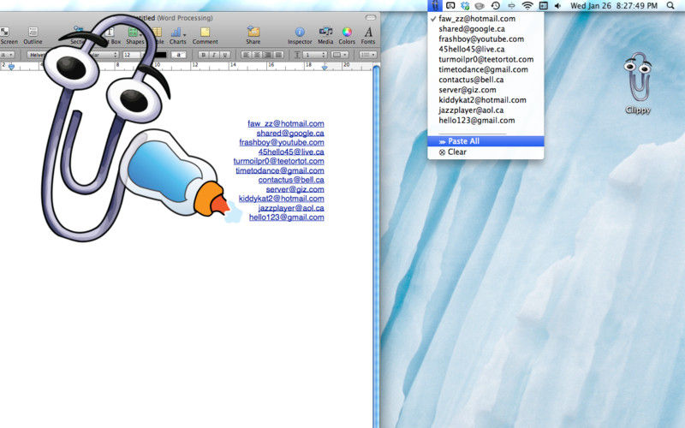The height and width of the screenshot is (428, 685).
Task: Click the right margin marker on ruler
Action: tap(325, 67)
